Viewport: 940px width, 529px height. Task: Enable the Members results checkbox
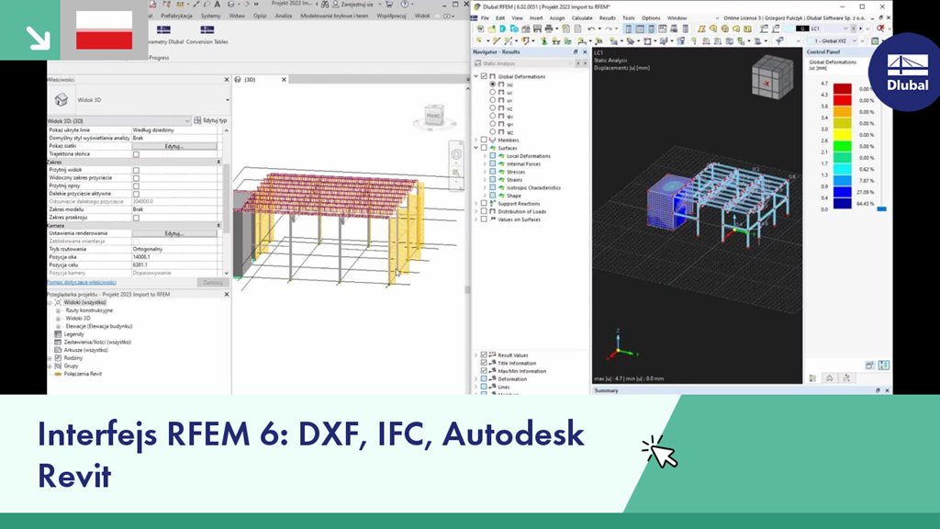click(484, 140)
